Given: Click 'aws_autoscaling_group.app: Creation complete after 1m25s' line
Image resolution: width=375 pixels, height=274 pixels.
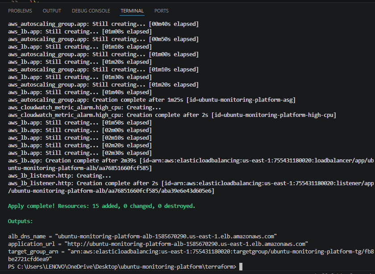Looking at the screenshot, I should click(x=152, y=100).
